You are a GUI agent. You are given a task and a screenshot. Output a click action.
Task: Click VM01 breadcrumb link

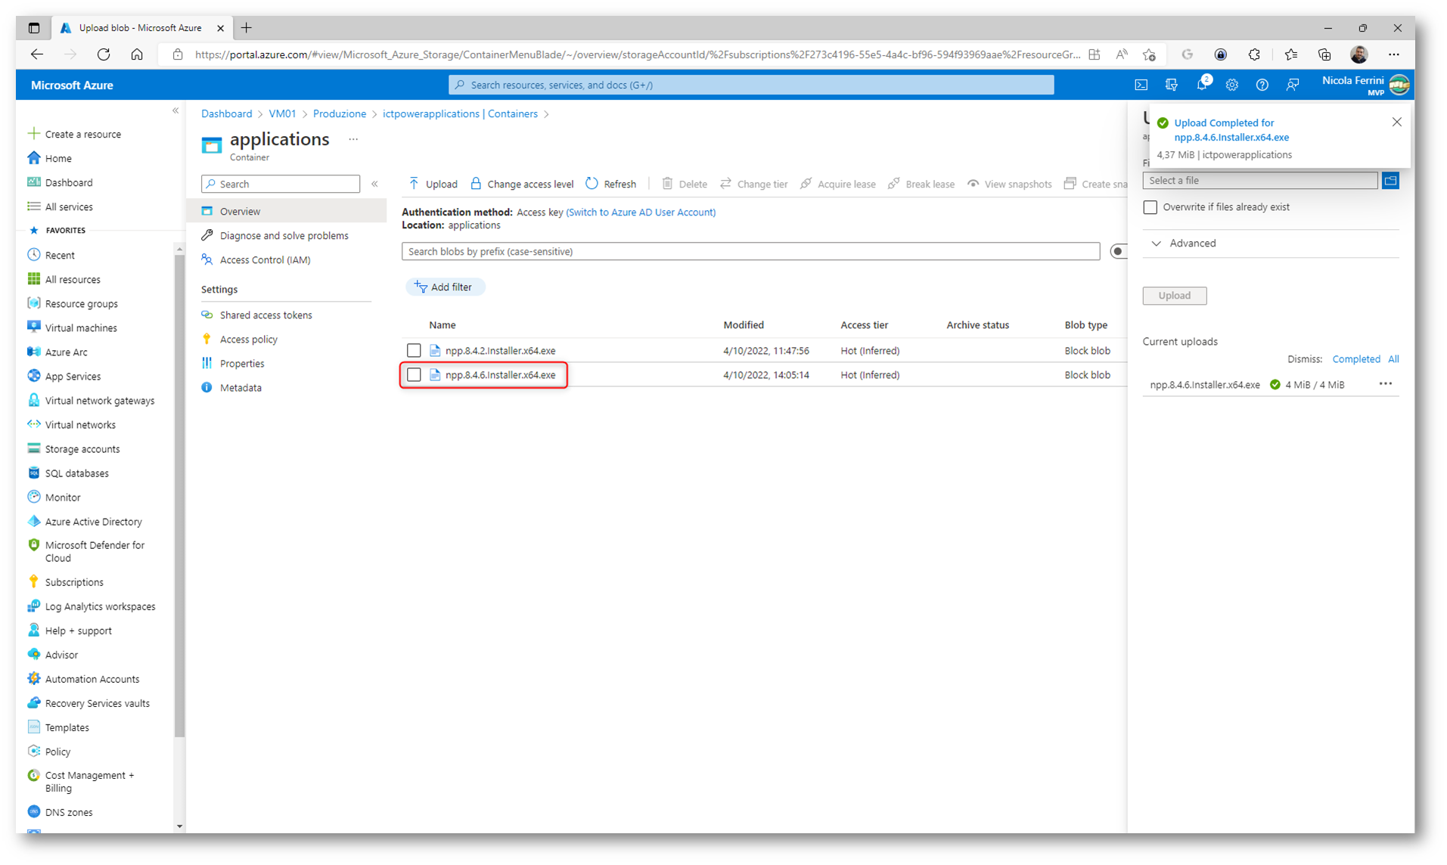(x=282, y=113)
